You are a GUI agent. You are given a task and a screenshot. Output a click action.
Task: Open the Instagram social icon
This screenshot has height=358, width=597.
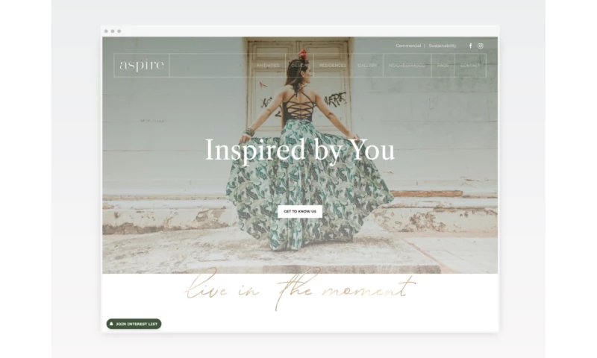click(481, 45)
